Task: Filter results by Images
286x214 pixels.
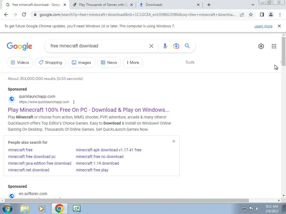Action: coord(81,62)
